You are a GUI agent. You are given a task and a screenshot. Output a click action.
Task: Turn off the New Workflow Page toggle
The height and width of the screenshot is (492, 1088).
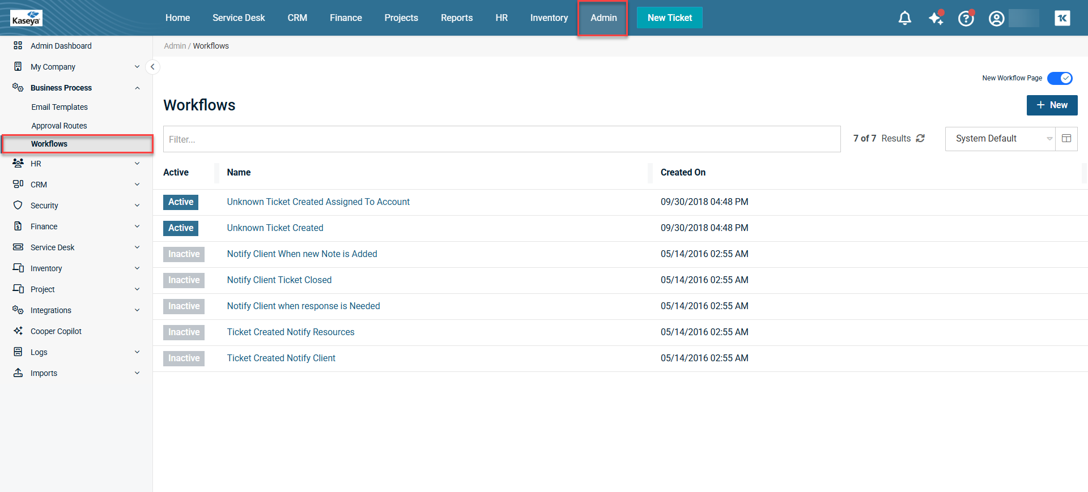click(x=1059, y=78)
